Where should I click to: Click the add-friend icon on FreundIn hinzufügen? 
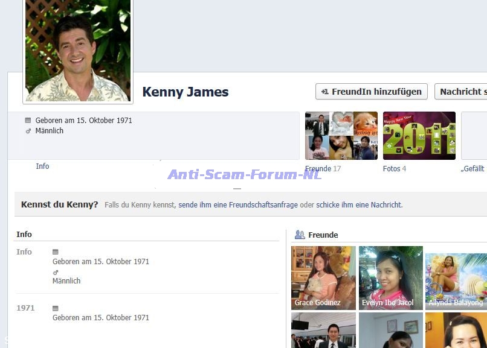coord(325,92)
